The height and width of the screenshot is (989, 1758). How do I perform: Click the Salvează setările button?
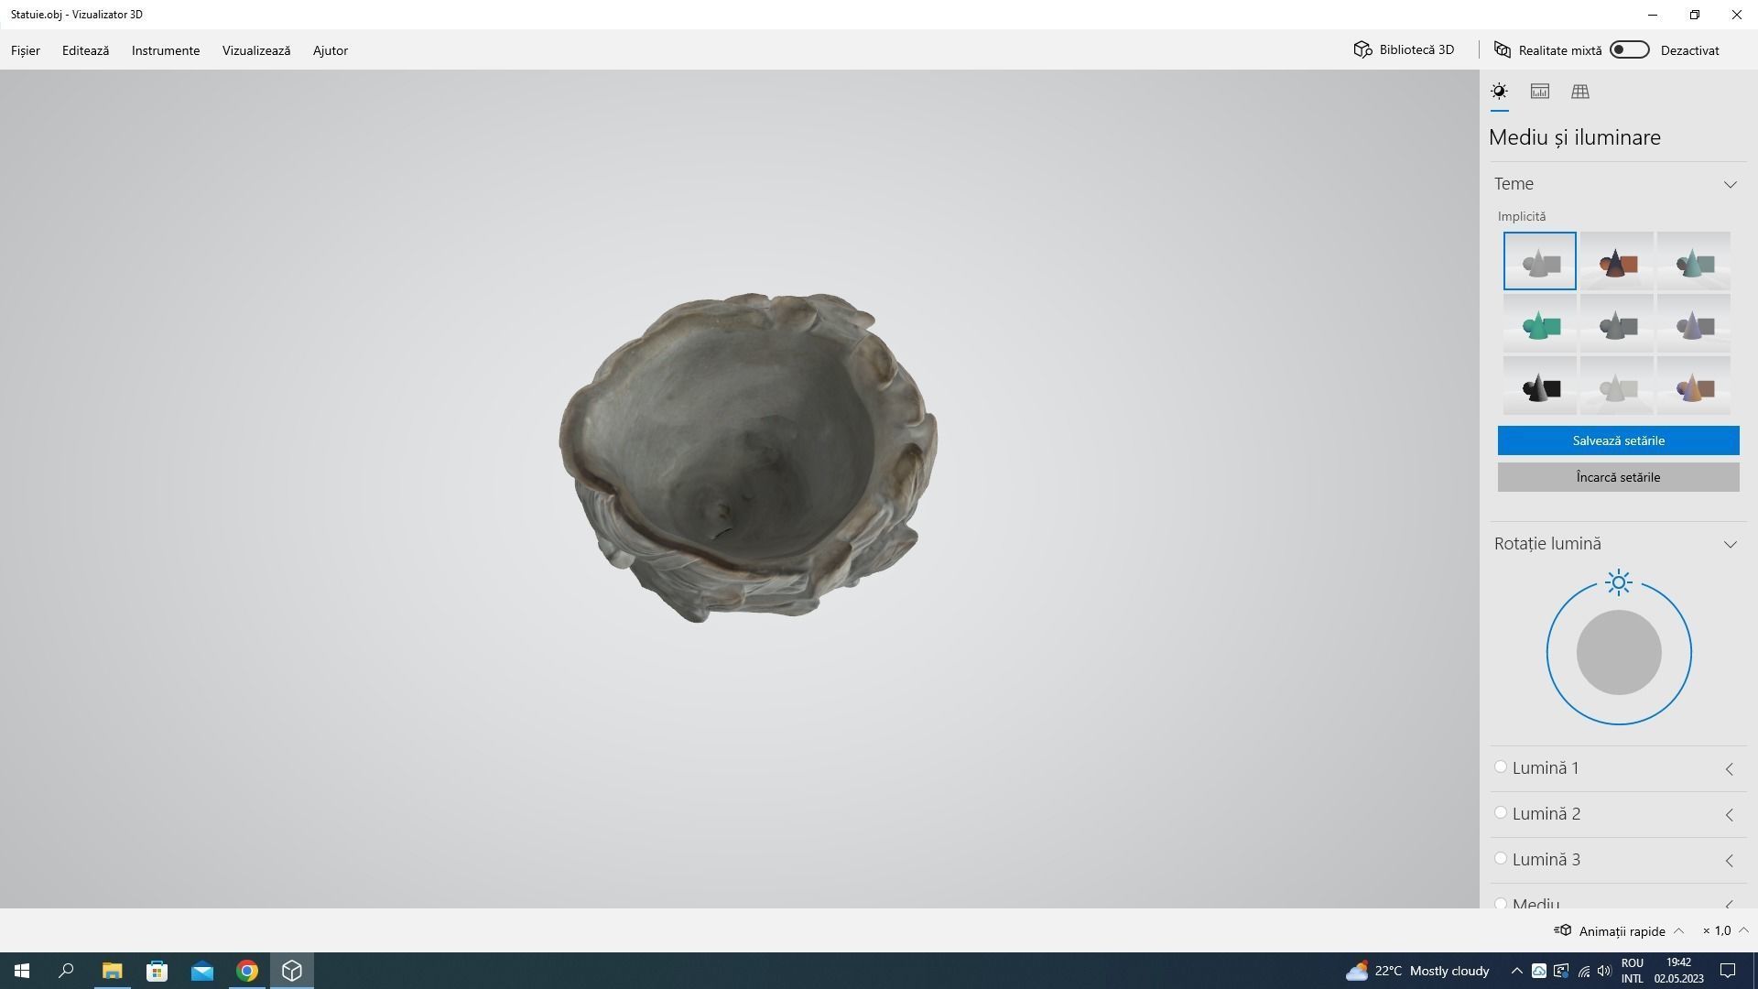click(x=1618, y=440)
